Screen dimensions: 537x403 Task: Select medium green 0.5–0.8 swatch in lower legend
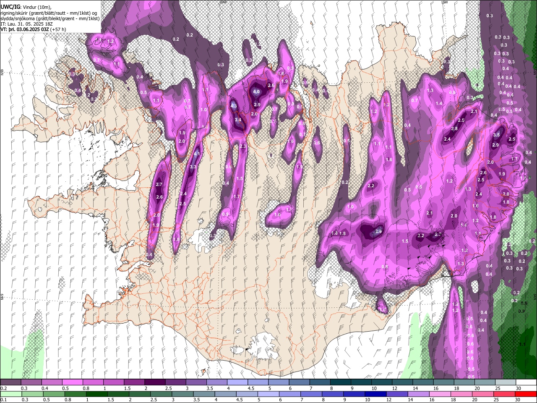click(53, 394)
